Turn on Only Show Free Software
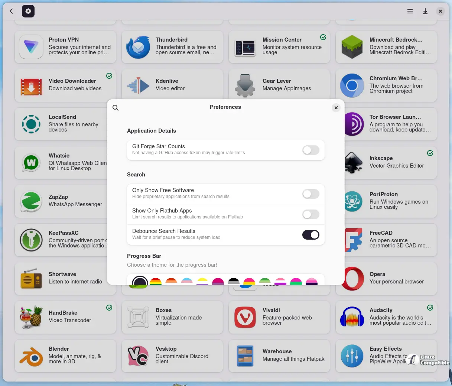The image size is (452, 386). coord(310,194)
